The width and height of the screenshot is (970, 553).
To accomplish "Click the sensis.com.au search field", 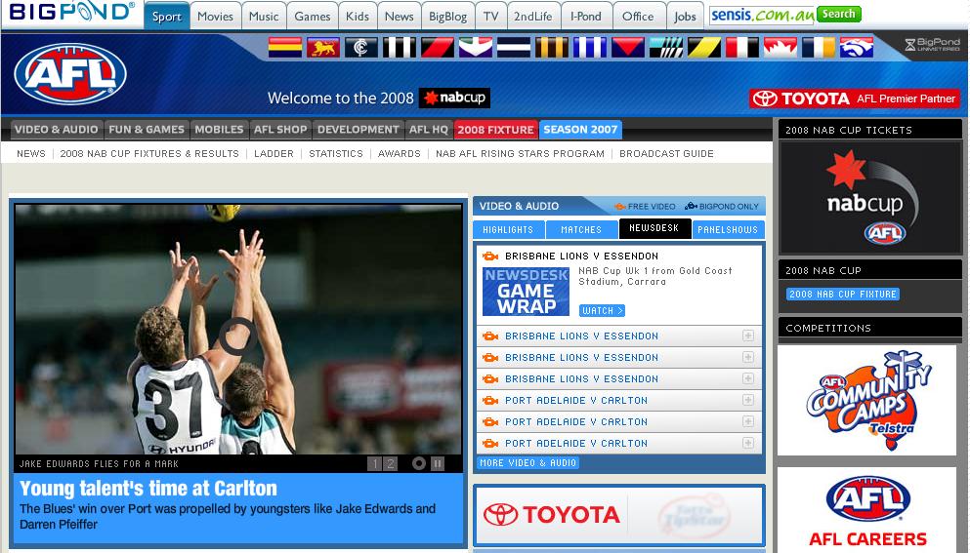I will pos(762,15).
